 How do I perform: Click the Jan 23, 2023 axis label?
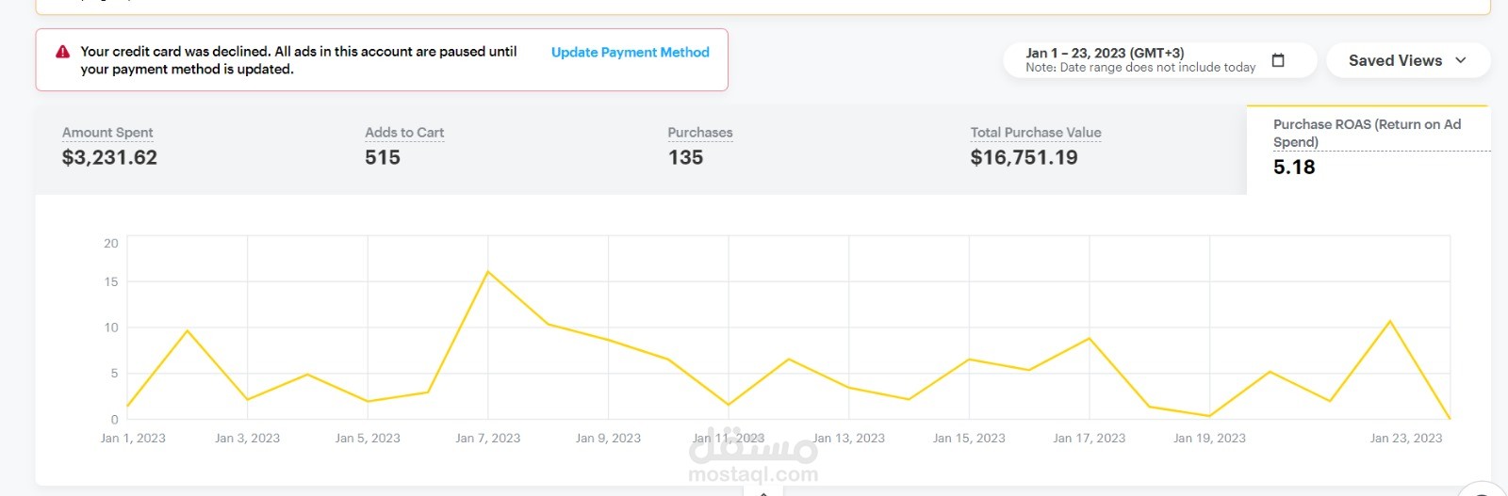click(1405, 439)
